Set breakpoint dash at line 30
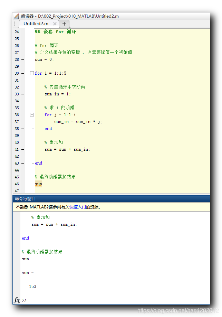Screen dimensions: 222x317 (x=23, y=73)
